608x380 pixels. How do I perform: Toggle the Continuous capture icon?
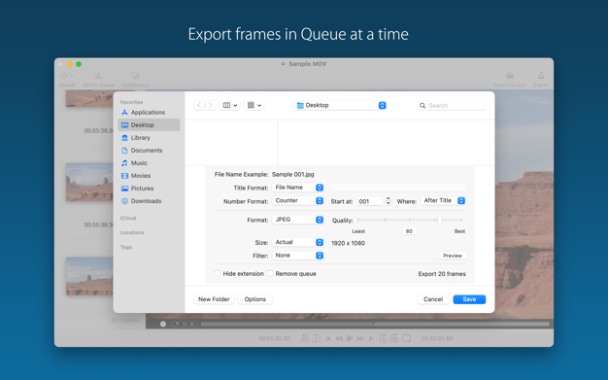(135, 75)
